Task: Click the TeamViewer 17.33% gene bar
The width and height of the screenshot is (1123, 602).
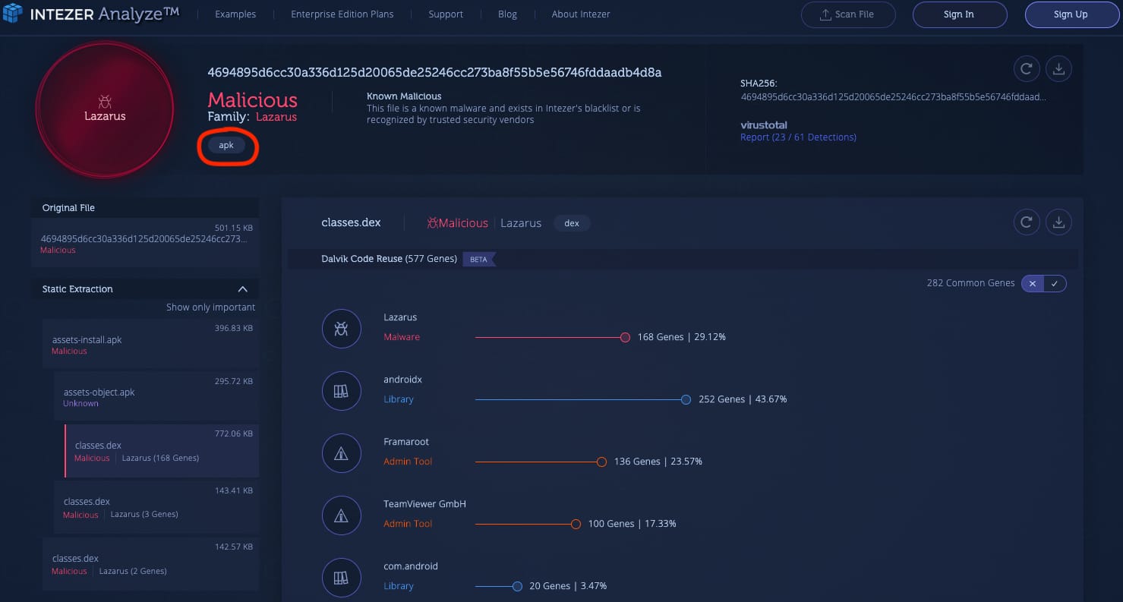Action: (x=528, y=524)
